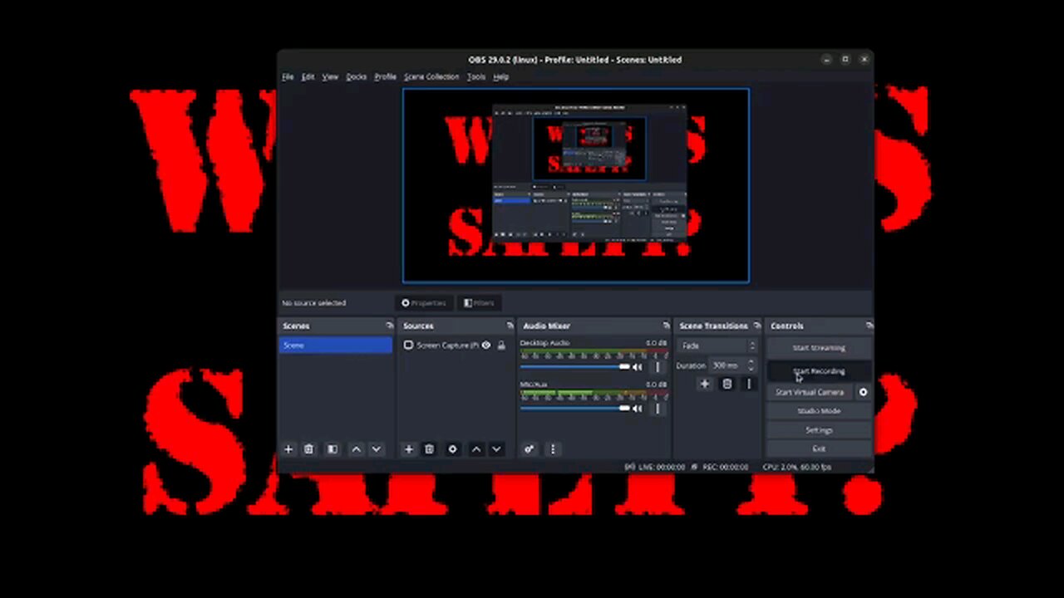The image size is (1064, 598).
Task: Open Desktop Audio options three-dot button
Action: tap(657, 367)
